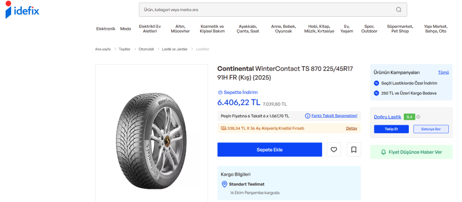Open the Süpermarket, Pet Shop category
The height and width of the screenshot is (202, 462).
(400, 29)
